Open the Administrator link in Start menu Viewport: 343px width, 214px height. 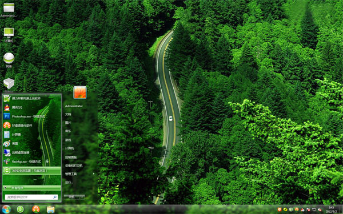pos(74,106)
